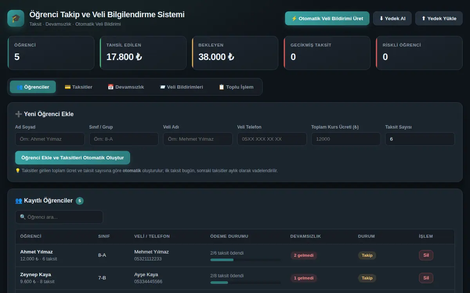This screenshot has width=470, height=293.
Task: Click the Veli Telefon input field
Action: click(x=272, y=139)
